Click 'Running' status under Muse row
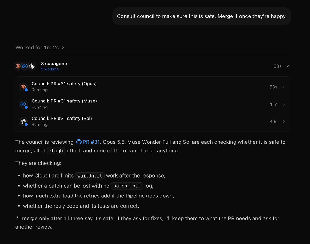 pos(40,107)
